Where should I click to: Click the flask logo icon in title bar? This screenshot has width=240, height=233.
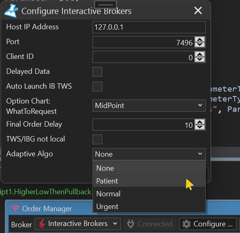pyautogui.click(x=11, y=11)
